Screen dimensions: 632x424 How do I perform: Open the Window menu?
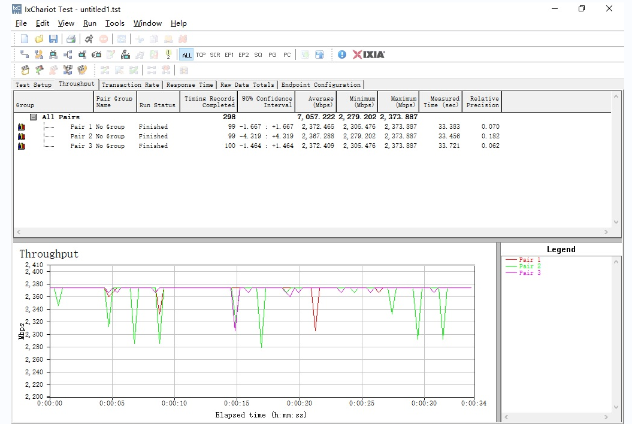click(147, 23)
